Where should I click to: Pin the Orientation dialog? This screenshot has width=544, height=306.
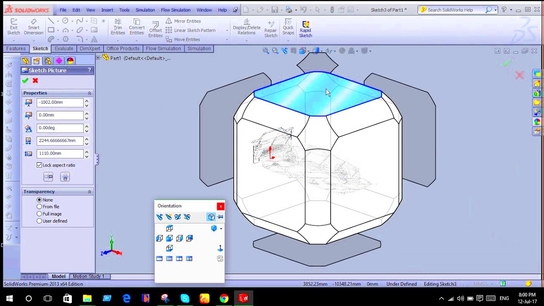tap(220, 217)
